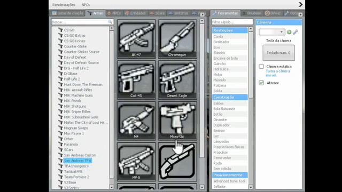This screenshot has width=342, height=192.
Task: Click the tools list scrollbar thumb
Action: click(x=251, y=65)
